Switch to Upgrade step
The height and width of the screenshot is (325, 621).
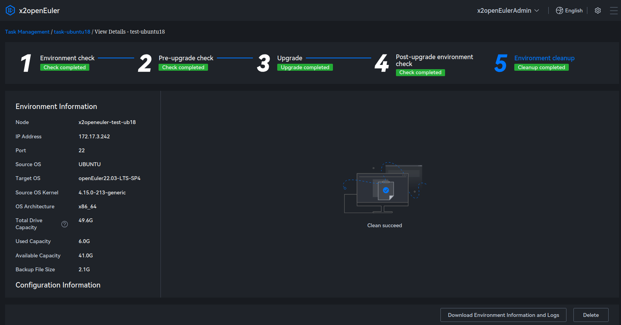[x=290, y=58]
